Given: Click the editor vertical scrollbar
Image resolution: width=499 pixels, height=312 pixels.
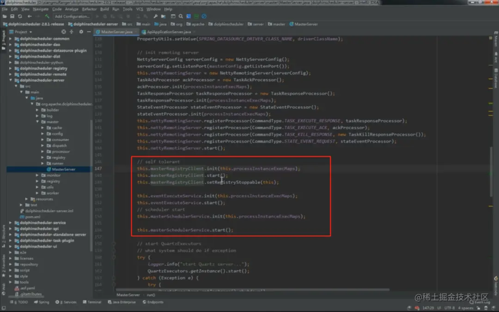Looking at the screenshot, I should (491, 171).
